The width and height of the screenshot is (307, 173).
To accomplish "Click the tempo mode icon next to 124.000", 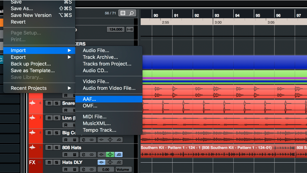I will [x=130, y=29].
